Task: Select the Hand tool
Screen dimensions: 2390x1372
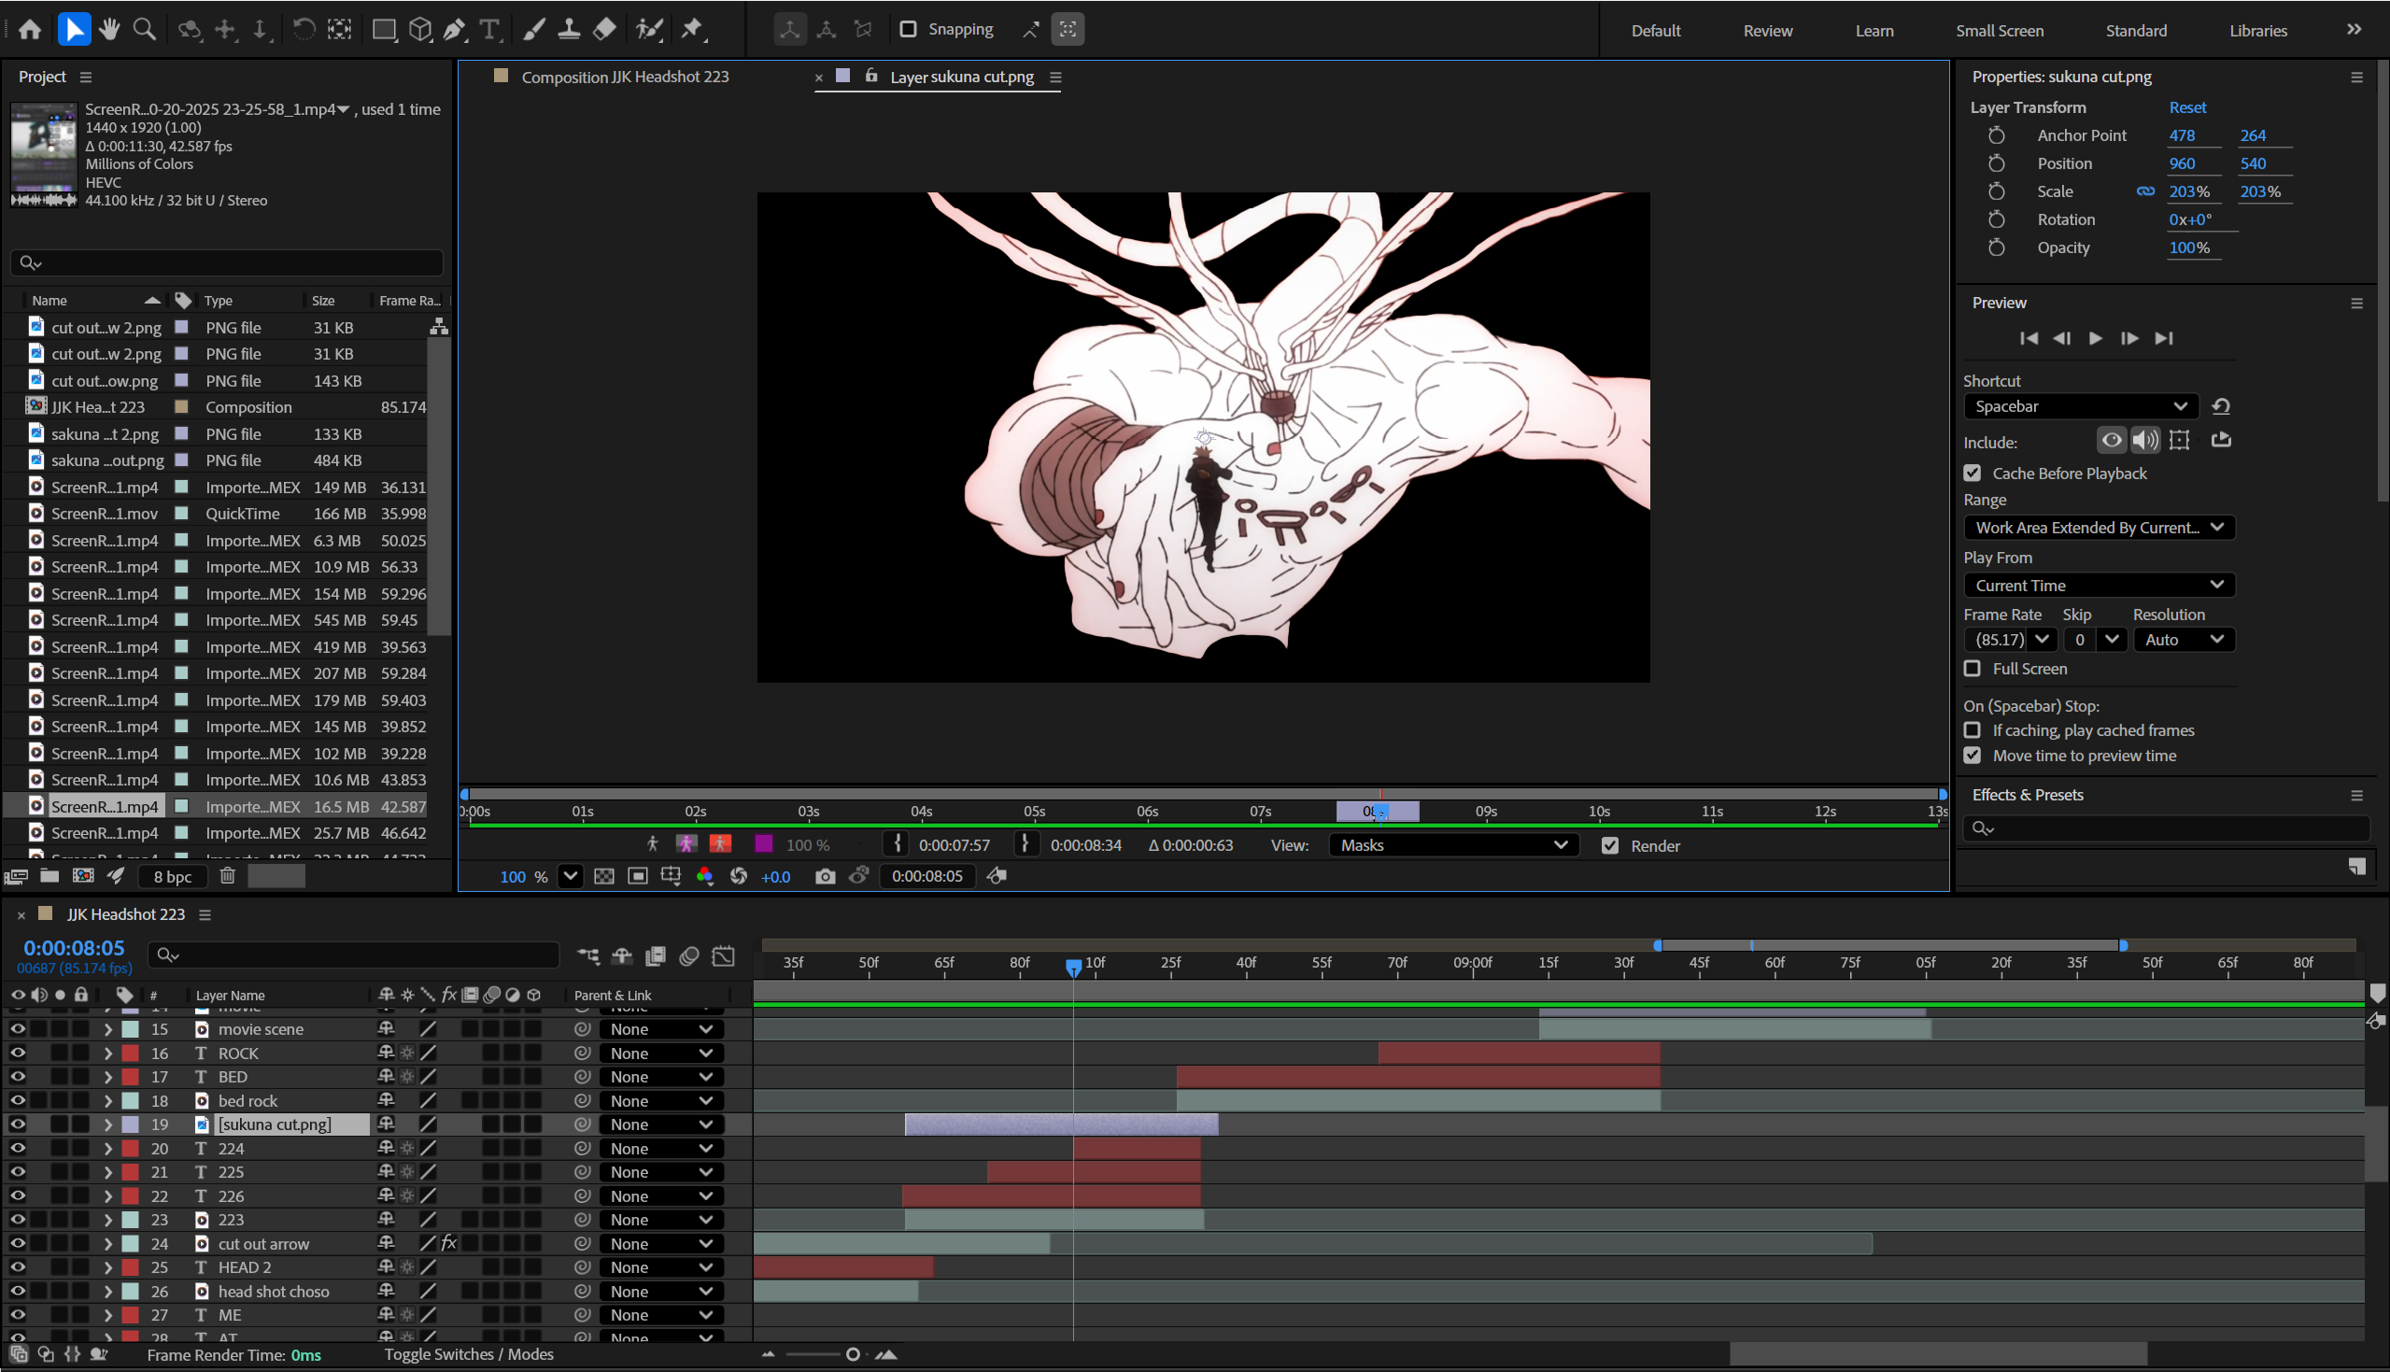Action: point(109,29)
